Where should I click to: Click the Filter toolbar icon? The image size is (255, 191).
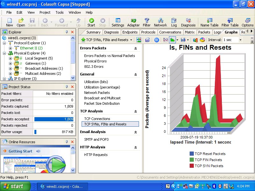pos(147,22)
